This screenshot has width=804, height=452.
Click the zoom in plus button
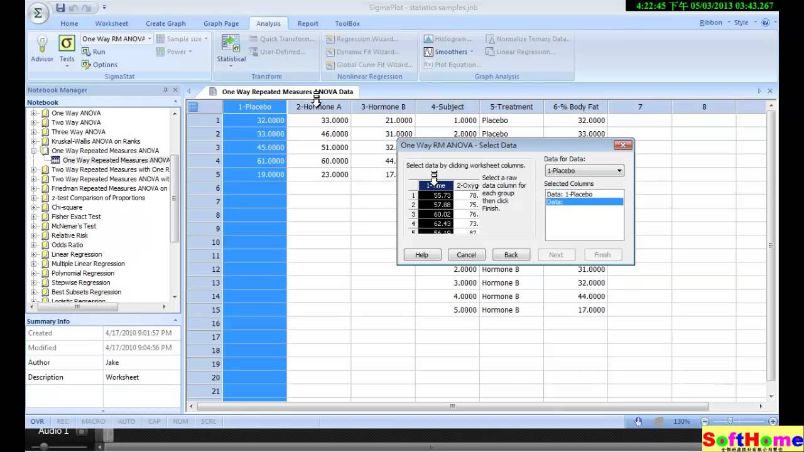coord(773,422)
